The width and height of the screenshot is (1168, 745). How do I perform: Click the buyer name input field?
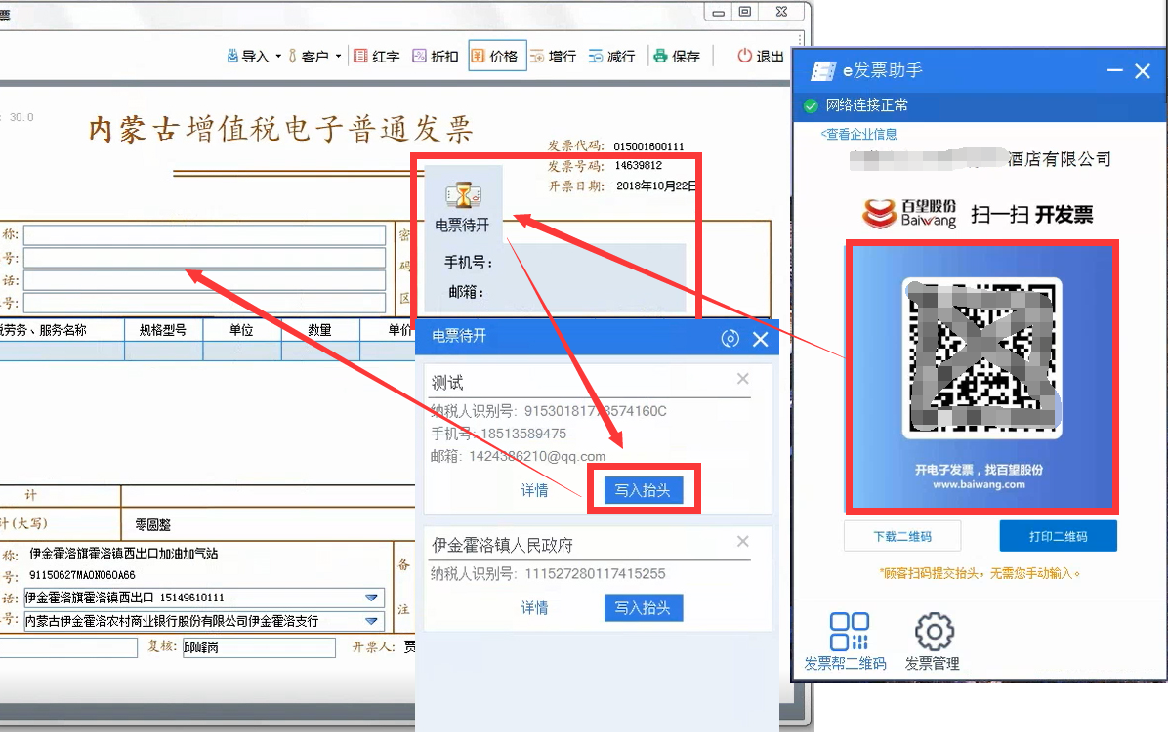click(x=204, y=235)
